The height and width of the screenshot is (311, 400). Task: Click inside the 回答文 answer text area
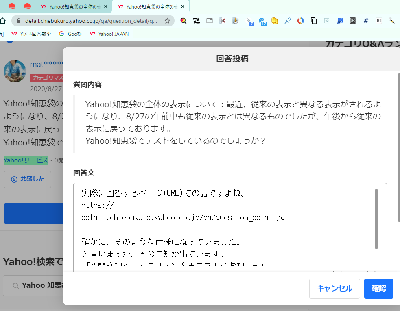(x=230, y=227)
